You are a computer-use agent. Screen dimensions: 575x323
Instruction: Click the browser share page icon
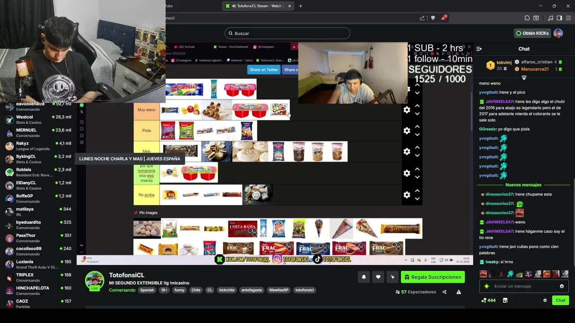pos(422,18)
